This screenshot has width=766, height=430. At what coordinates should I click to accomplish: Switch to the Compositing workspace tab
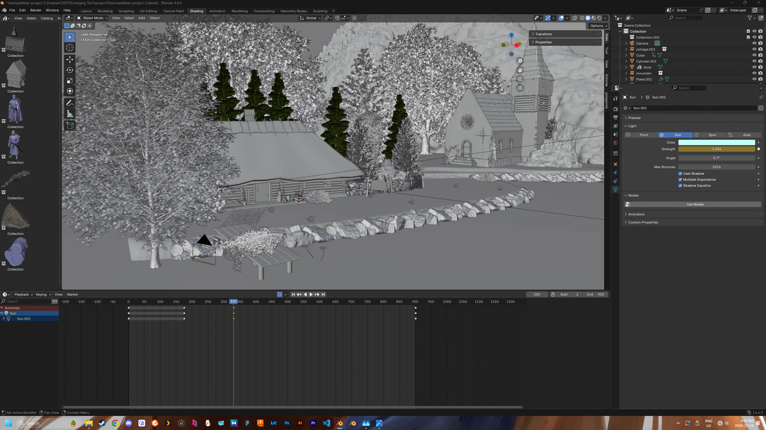pos(264,11)
